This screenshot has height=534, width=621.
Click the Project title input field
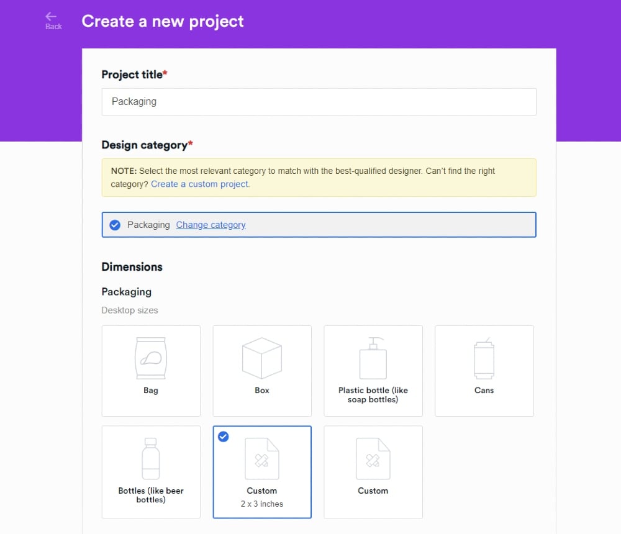(x=319, y=102)
